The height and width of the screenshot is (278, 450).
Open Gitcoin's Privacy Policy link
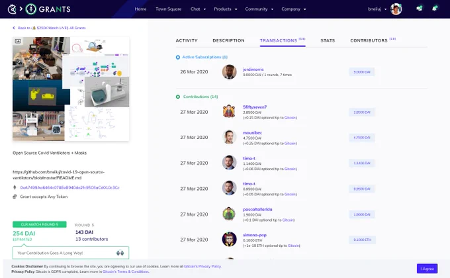point(202,266)
